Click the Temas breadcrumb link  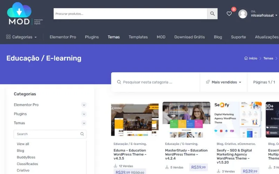268,58
